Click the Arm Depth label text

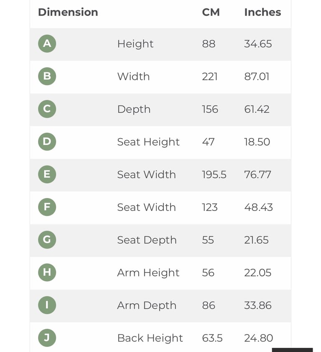pyautogui.click(x=147, y=306)
